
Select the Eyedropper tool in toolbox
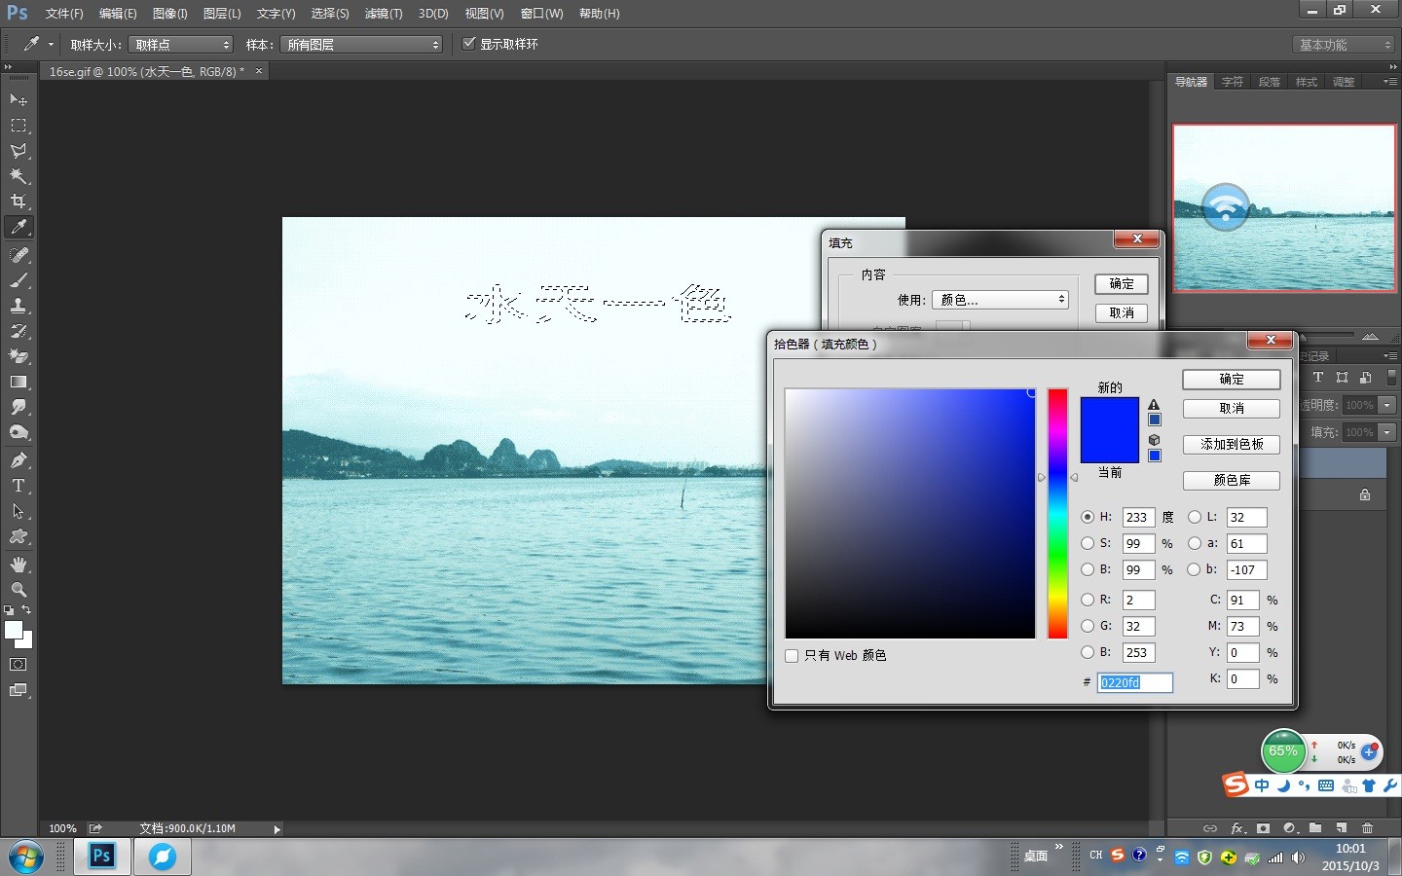coord(18,227)
